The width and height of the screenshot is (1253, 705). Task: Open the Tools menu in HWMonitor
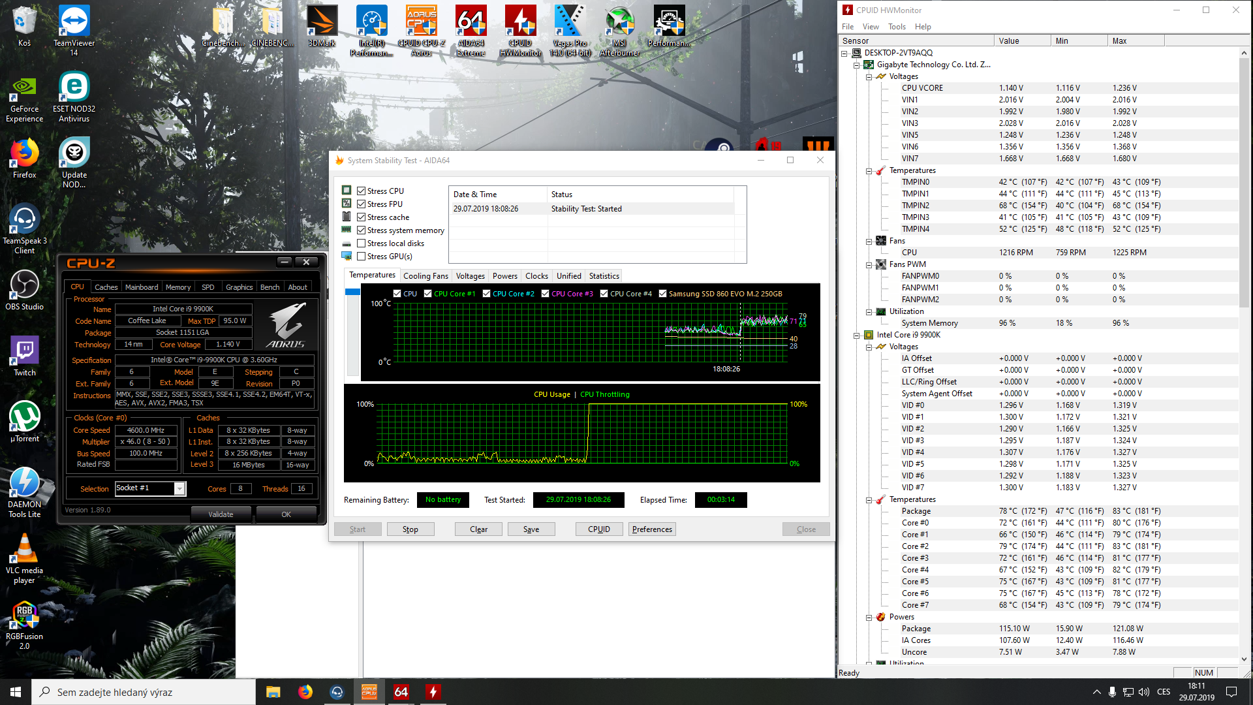tap(896, 27)
